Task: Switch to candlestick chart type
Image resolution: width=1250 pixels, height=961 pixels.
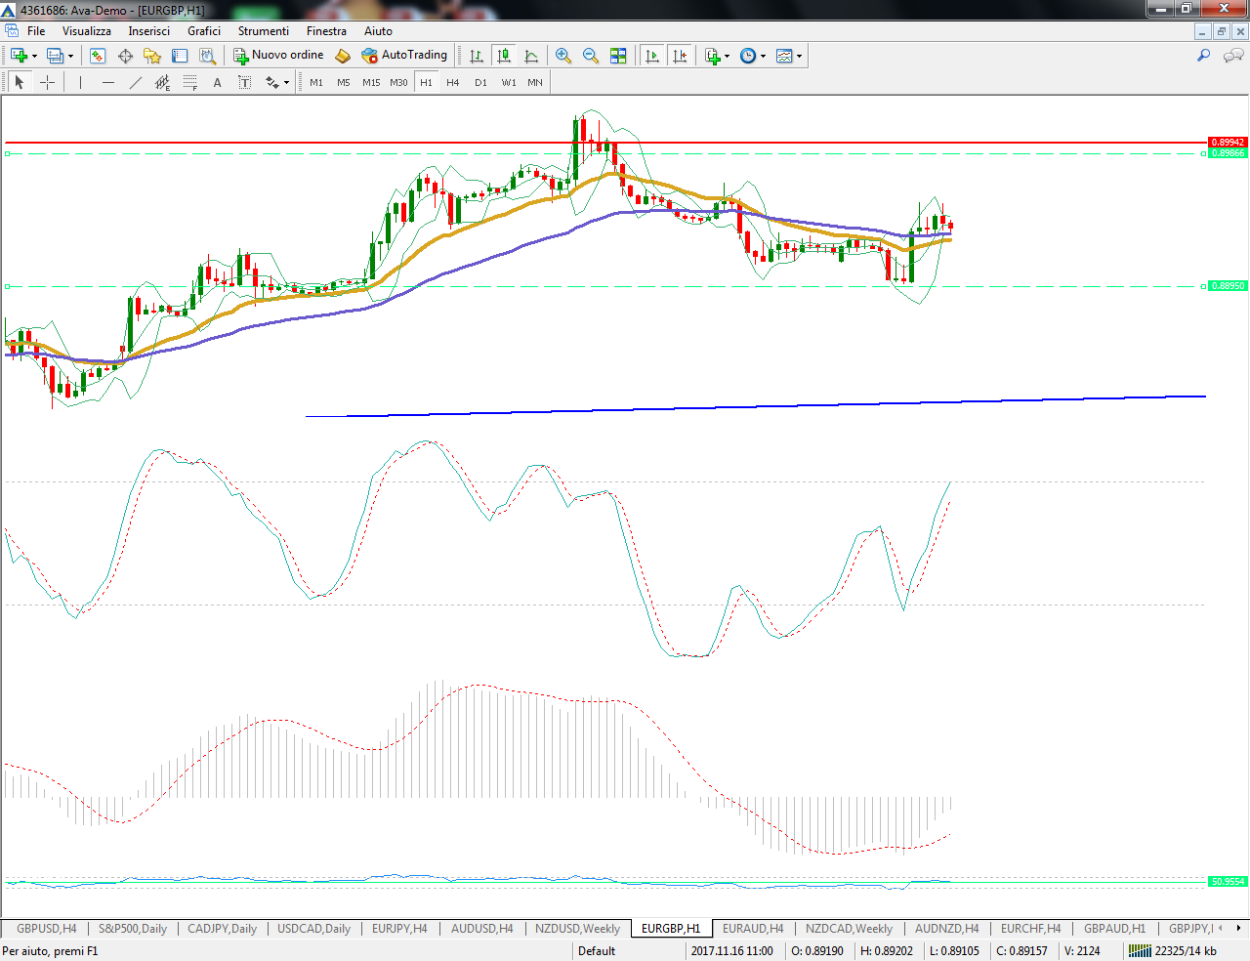Action: coord(504,56)
